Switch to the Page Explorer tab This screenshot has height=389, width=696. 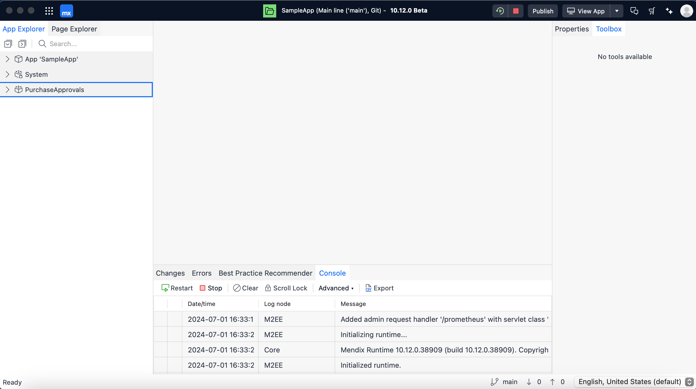74,29
